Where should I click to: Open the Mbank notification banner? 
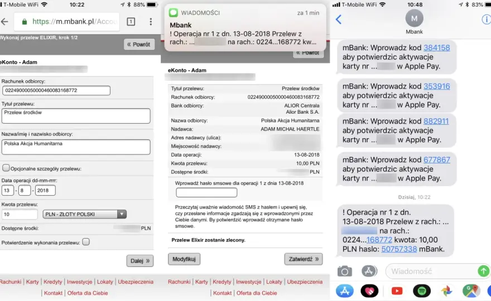(245, 27)
